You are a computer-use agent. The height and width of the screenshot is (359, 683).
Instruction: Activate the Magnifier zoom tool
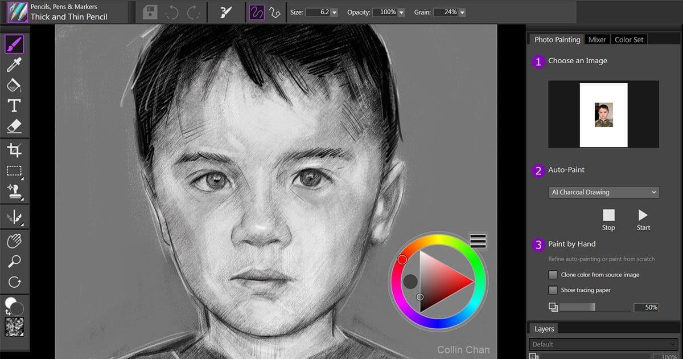[14, 262]
